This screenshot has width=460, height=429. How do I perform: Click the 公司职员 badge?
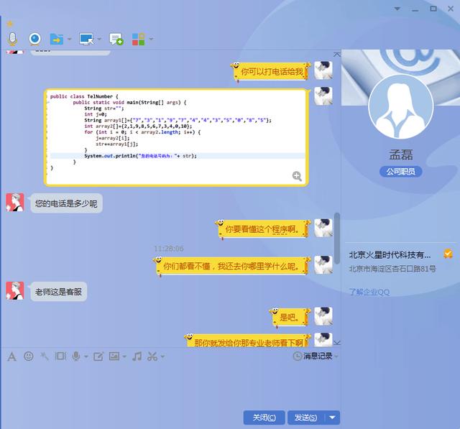click(401, 172)
